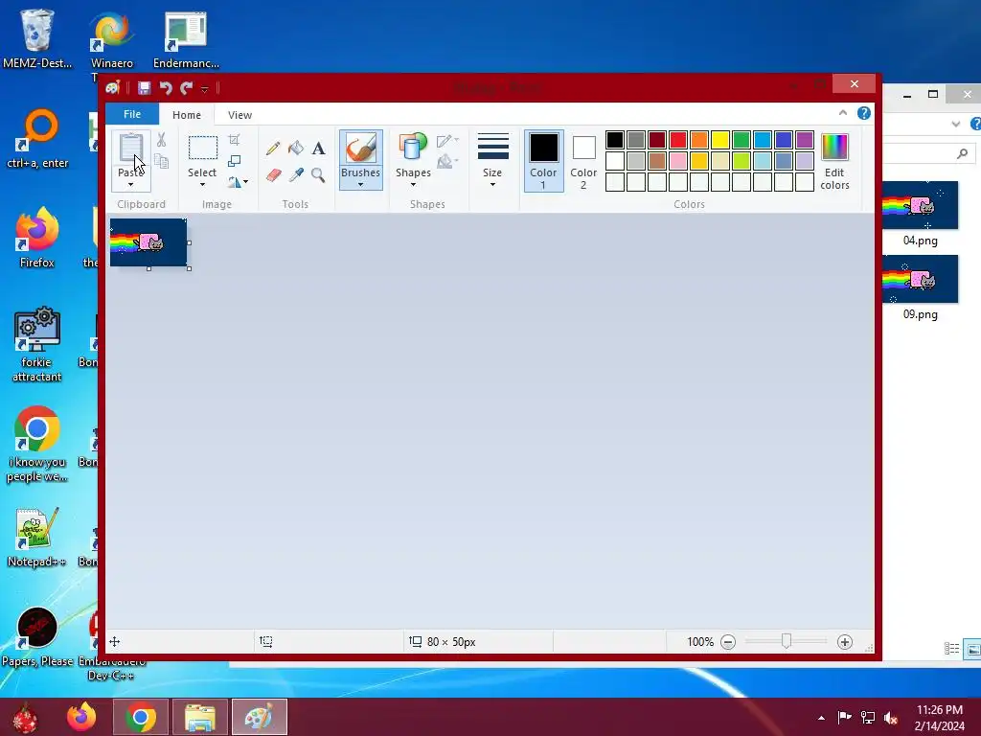
Task: Click the Action Center flag tray icon
Action: tap(845, 718)
